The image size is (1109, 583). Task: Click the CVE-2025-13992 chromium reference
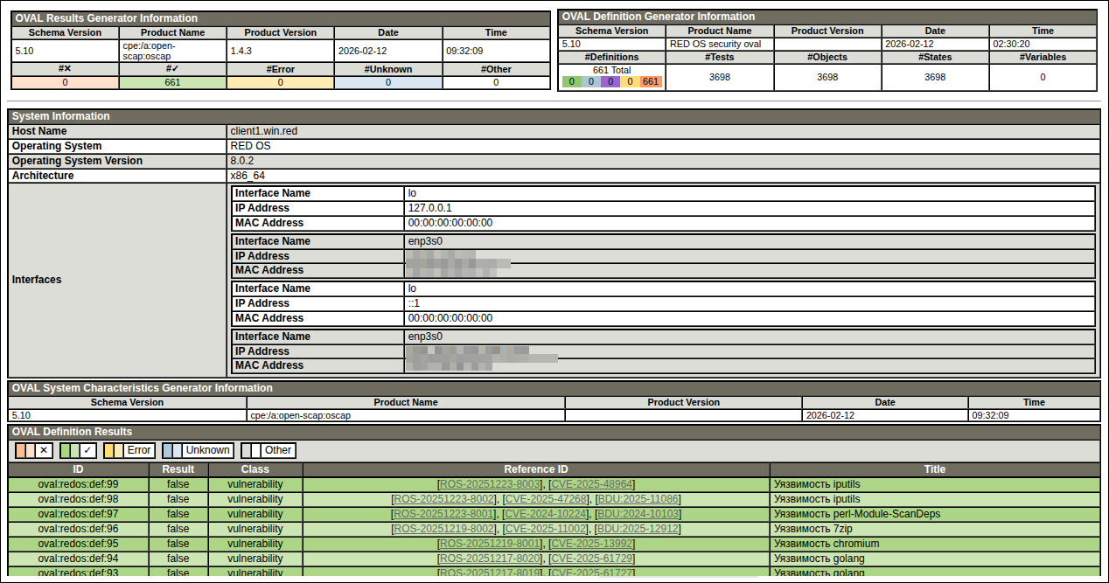[591, 544]
